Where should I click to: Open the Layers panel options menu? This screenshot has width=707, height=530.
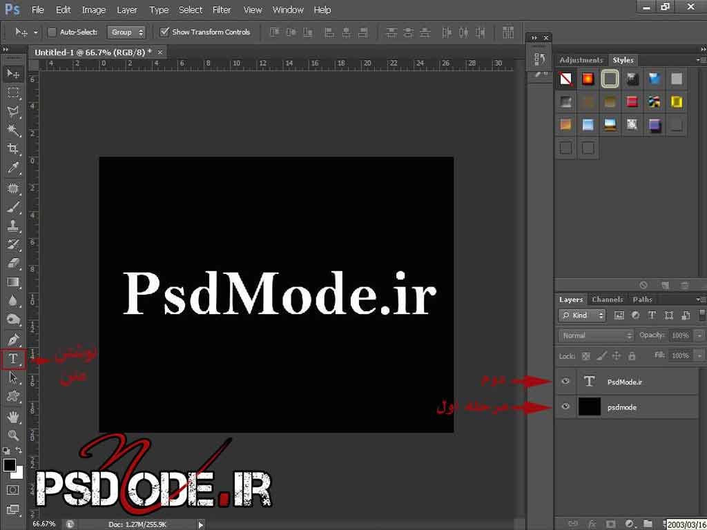(701, 300)
